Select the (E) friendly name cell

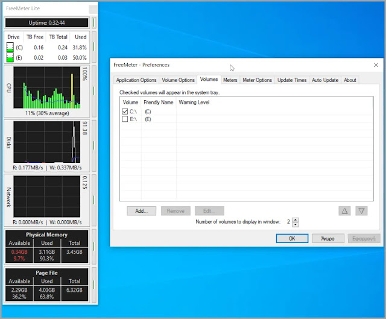point(148,119)
